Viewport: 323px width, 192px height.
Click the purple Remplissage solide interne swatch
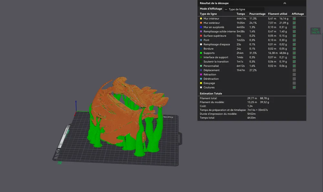click(201, 32)
